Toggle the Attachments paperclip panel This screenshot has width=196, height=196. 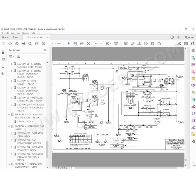pos(3,73)
